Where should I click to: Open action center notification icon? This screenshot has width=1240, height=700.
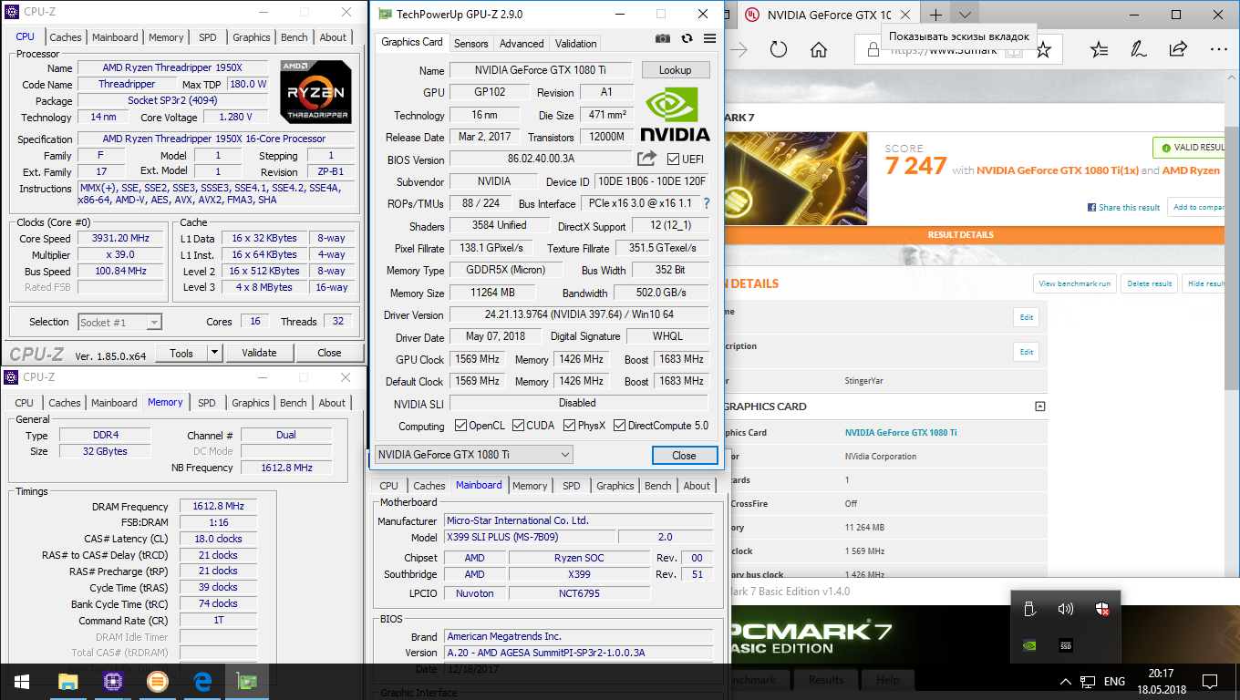(1210, 681)
